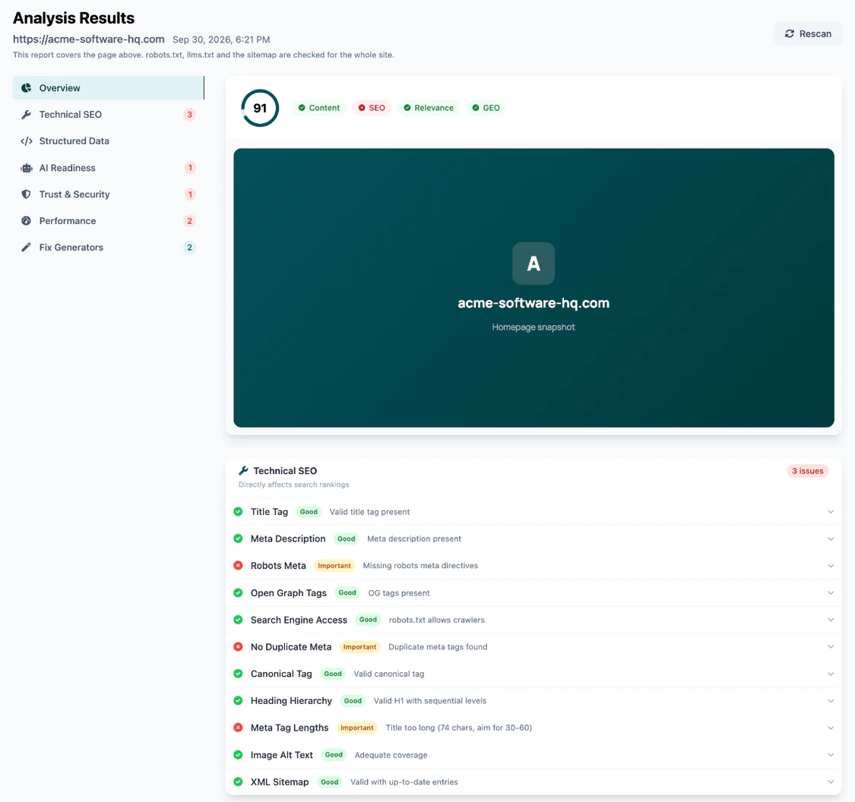
Task: Click the 3 issues badge
Action: pyautogui.click(x=808, y=471)
